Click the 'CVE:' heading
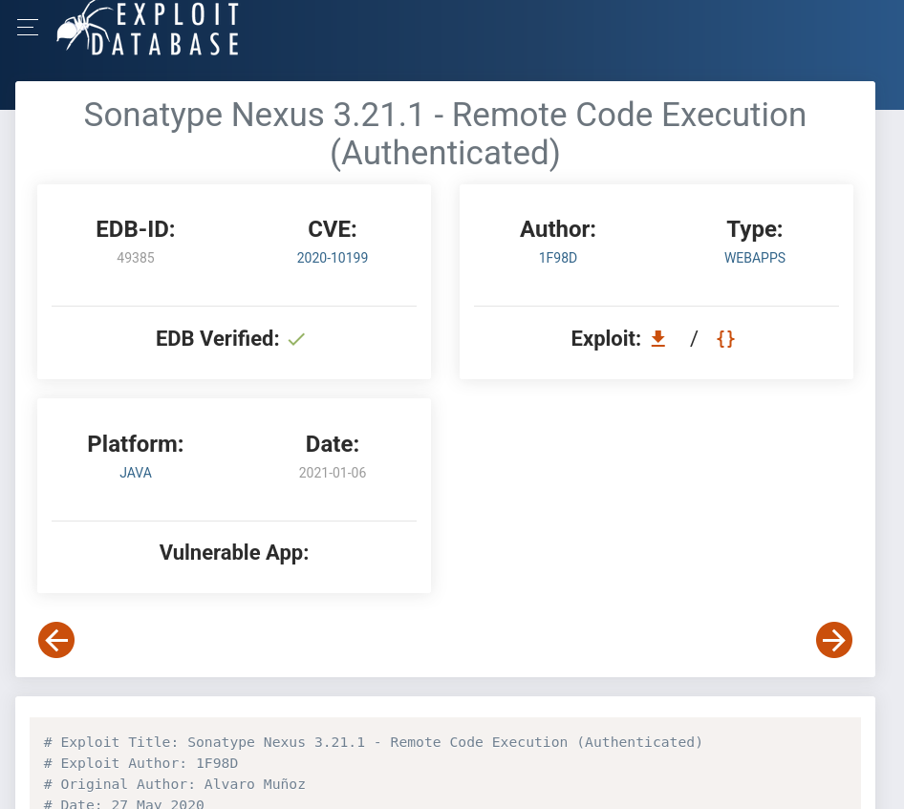 pos(333,229)
